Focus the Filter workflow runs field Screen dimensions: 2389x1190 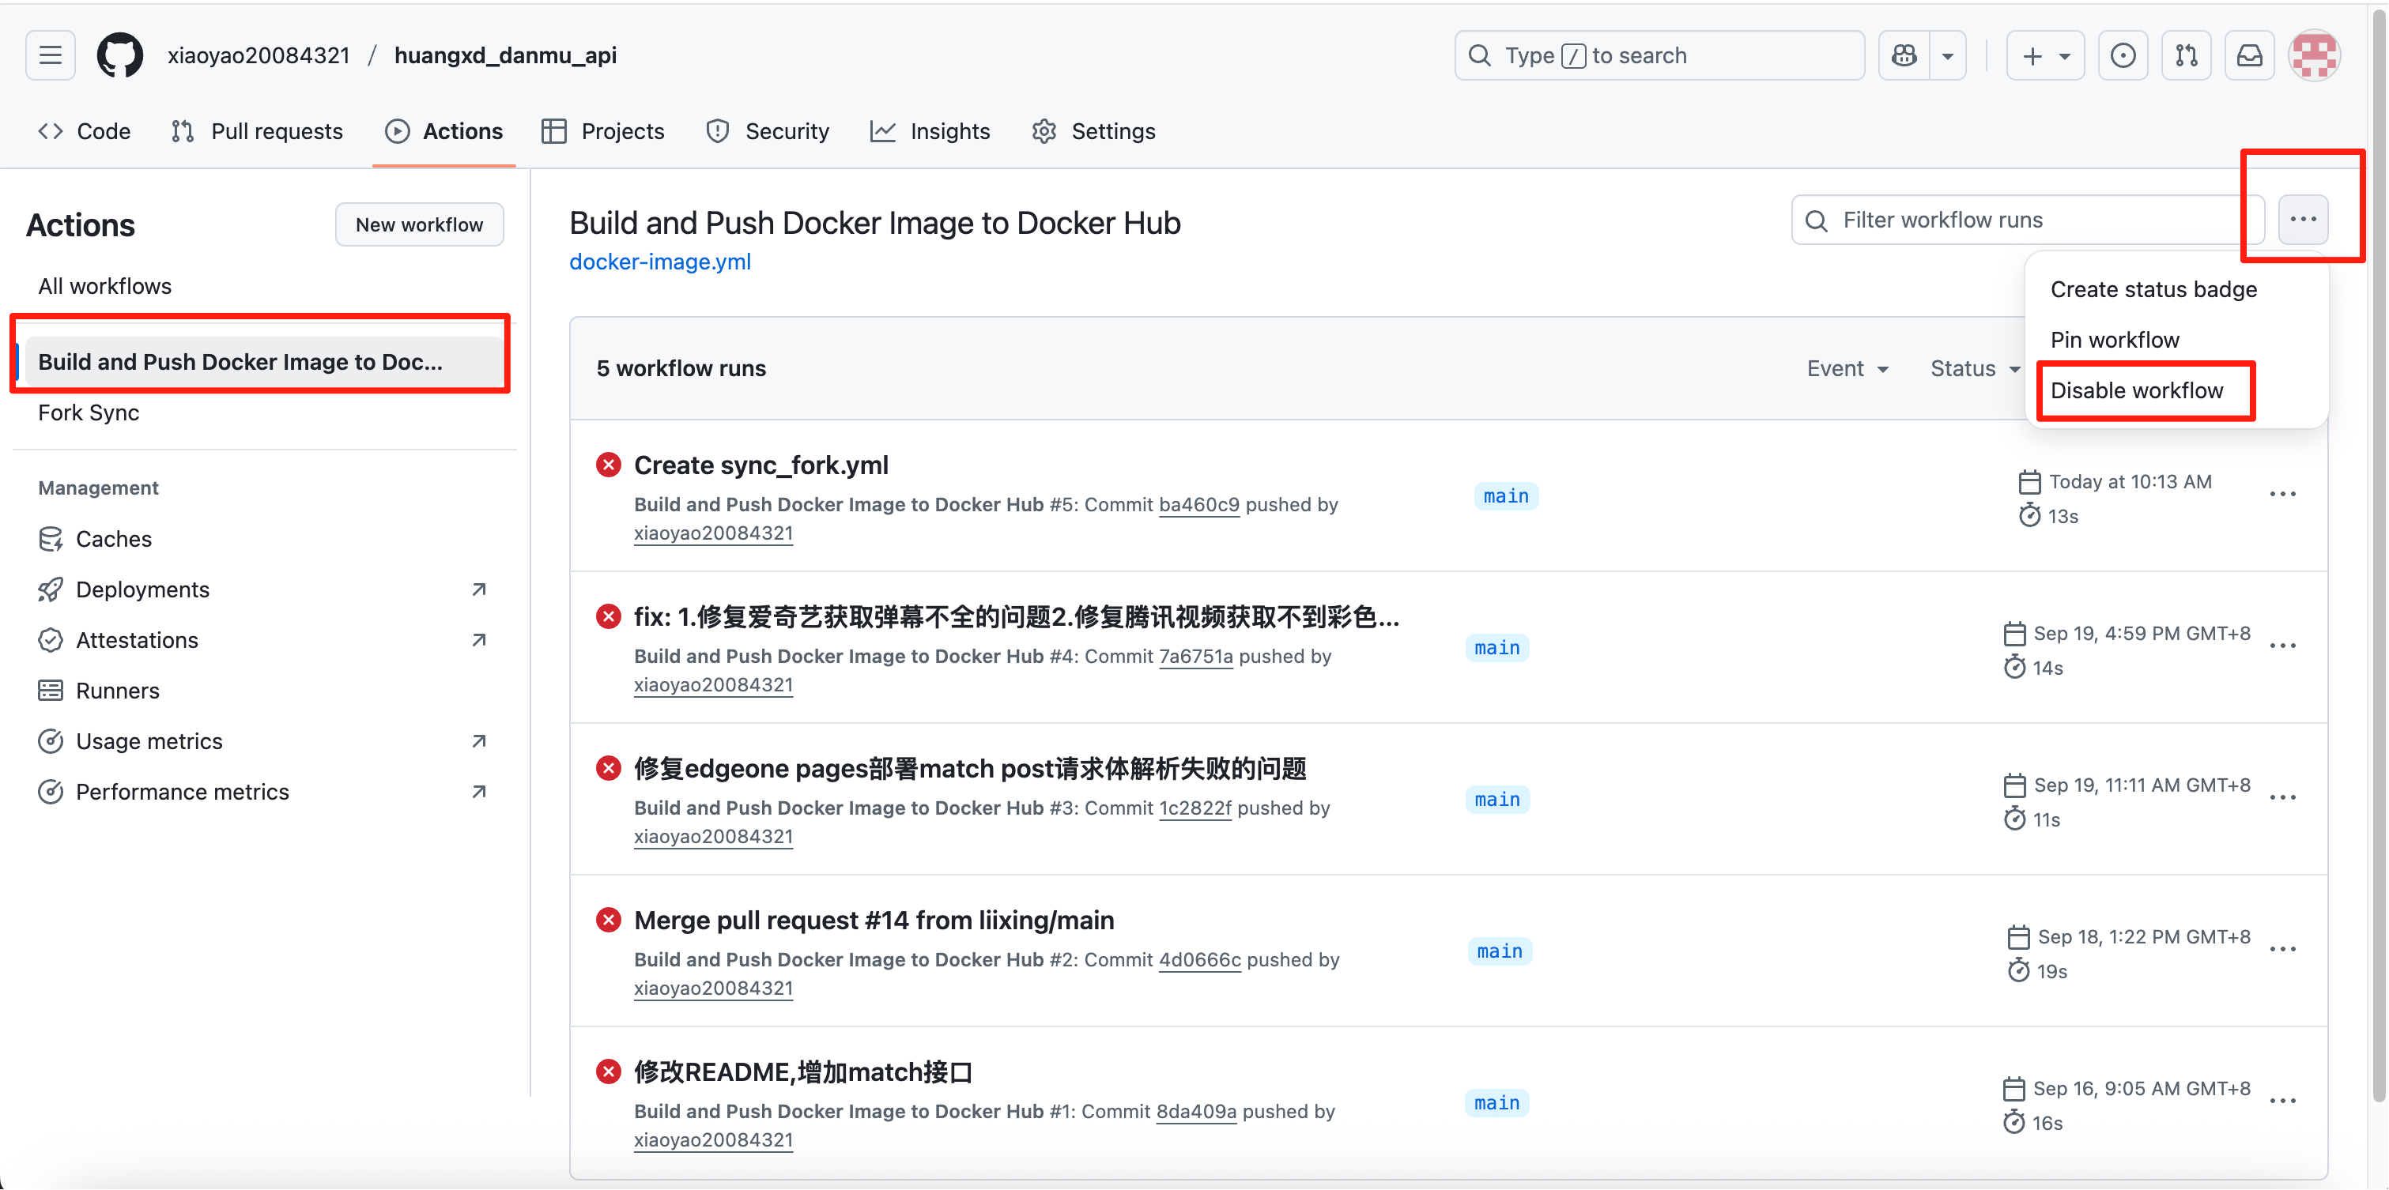pos(2029,220)
